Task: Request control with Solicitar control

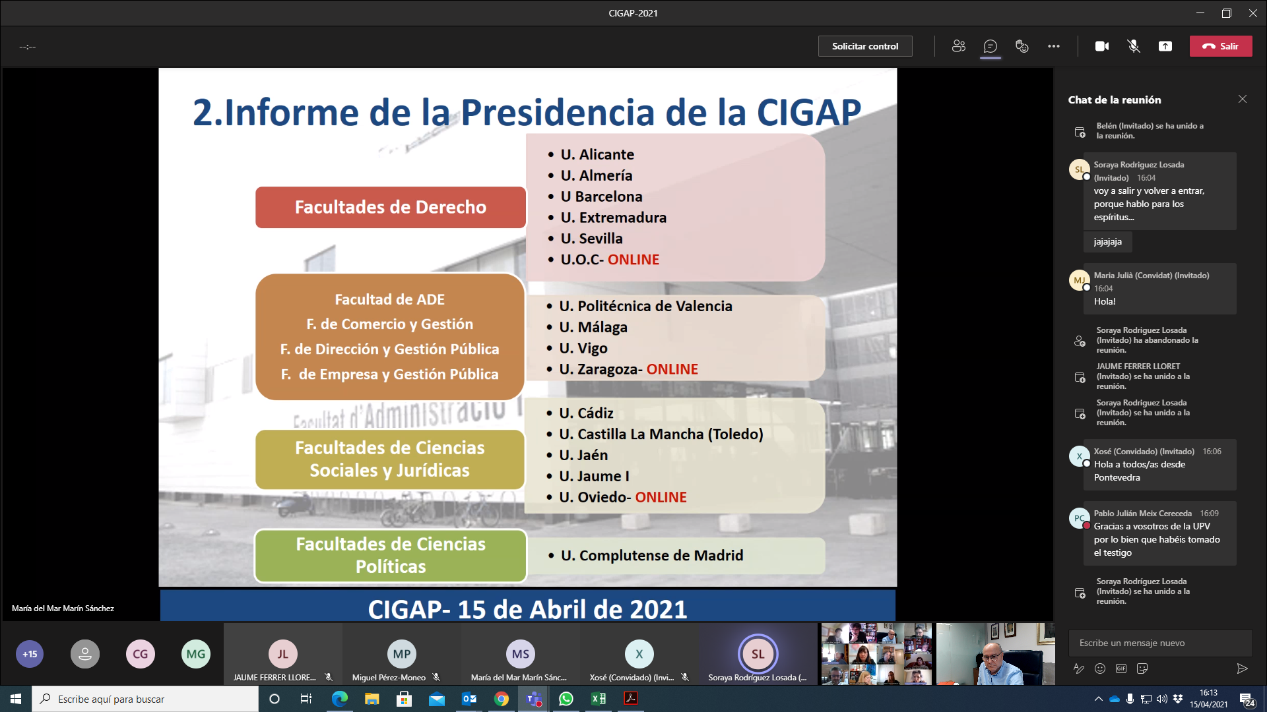Action: [865, 46]
